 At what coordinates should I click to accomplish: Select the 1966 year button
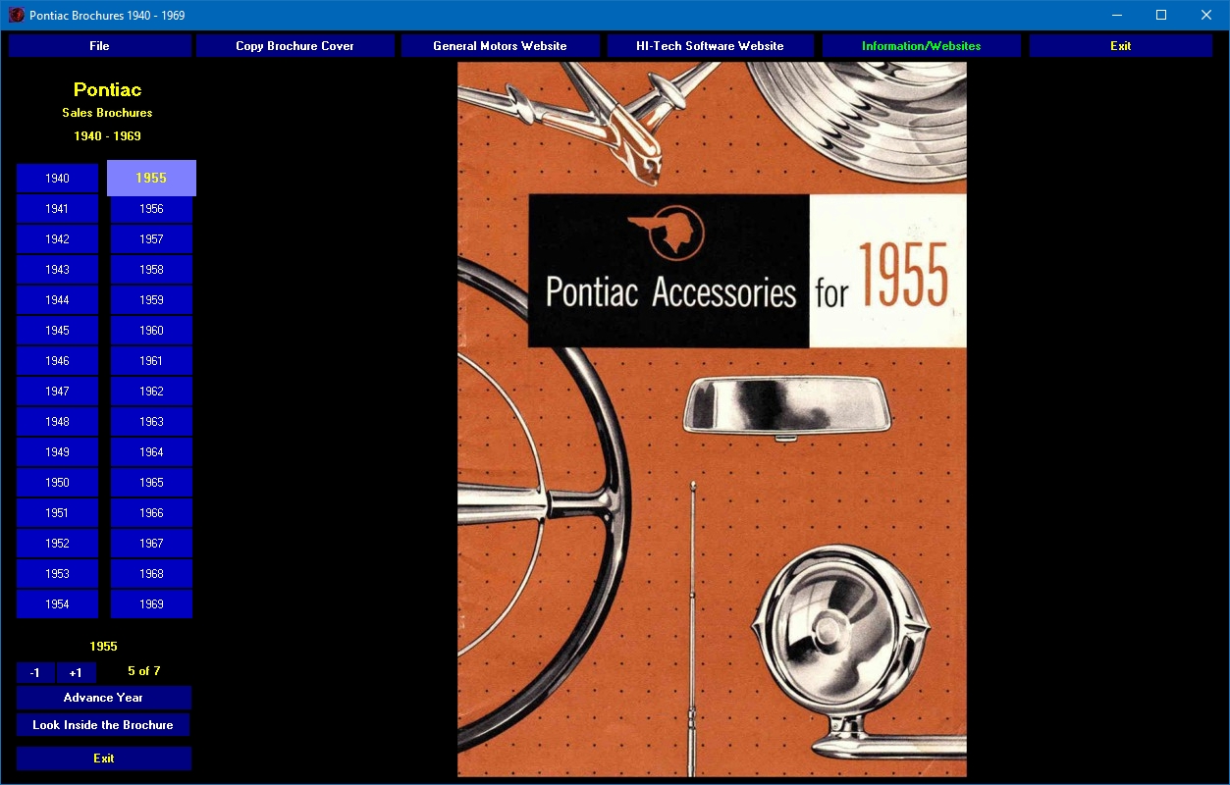point(151,513)
